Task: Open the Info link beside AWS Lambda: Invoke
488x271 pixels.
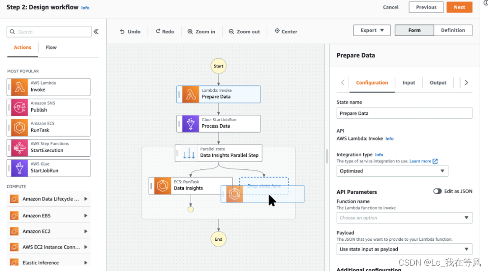Action: [389, 139]
